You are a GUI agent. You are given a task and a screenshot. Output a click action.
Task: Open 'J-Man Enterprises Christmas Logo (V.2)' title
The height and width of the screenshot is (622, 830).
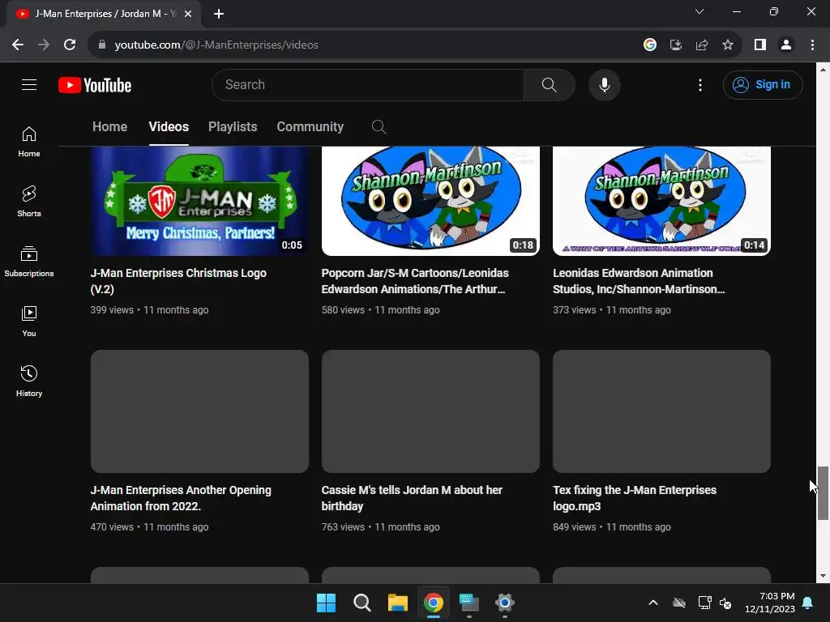pos(178,281)
